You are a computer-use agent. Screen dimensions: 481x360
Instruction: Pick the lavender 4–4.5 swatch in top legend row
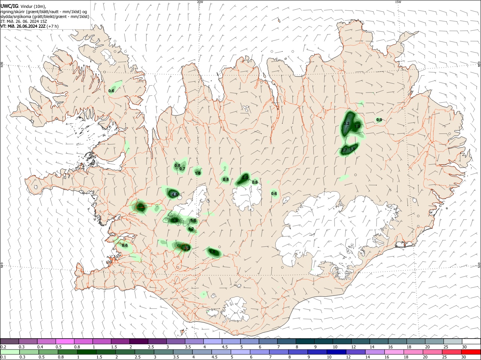(x=213, y=342)
